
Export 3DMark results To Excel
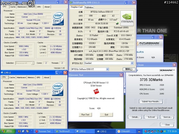tap(151, 117)
